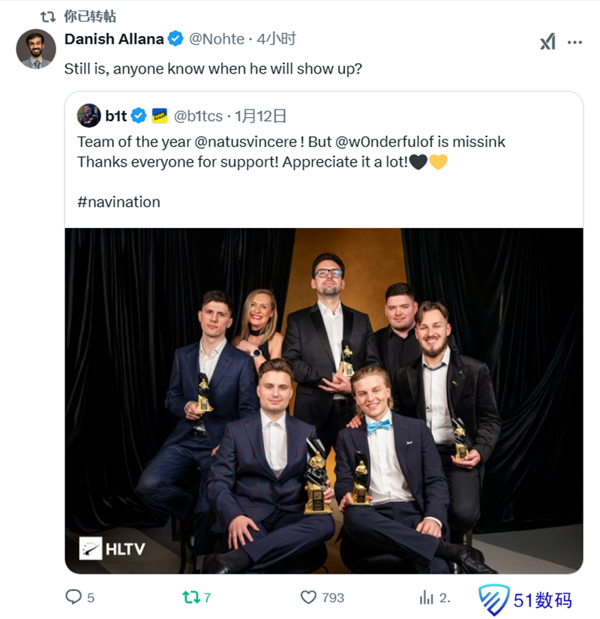Screen dimensions: 600x619
Task: Click b1t's small profile avatar
Action: coord(88,116)
